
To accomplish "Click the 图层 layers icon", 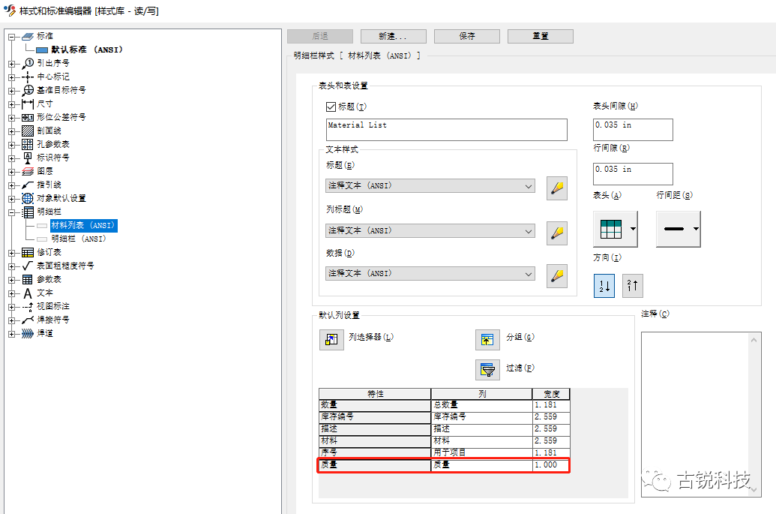I will tap(28, 171).
